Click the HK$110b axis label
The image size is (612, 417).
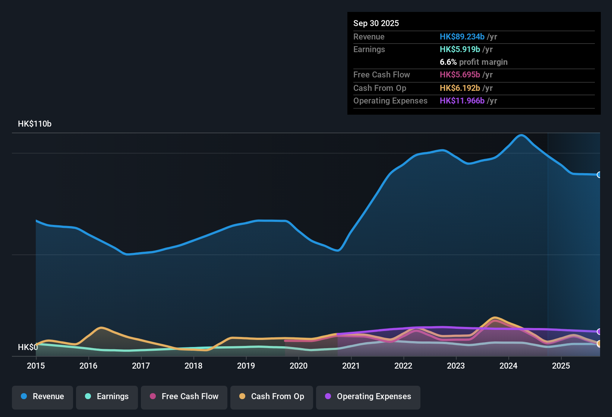click(x=35, y=124)
